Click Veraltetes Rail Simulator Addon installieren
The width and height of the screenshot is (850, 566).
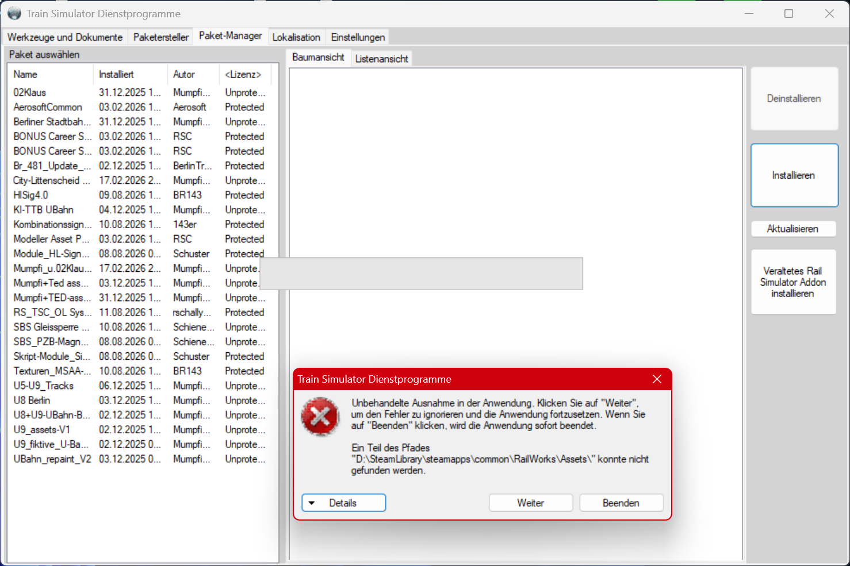click(793, 282)
